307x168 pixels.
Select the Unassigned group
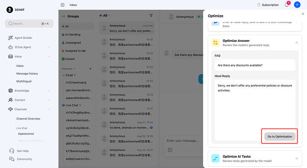tap(77, 42)
